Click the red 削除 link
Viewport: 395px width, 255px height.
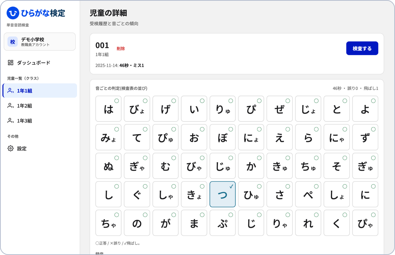point(121,49)
